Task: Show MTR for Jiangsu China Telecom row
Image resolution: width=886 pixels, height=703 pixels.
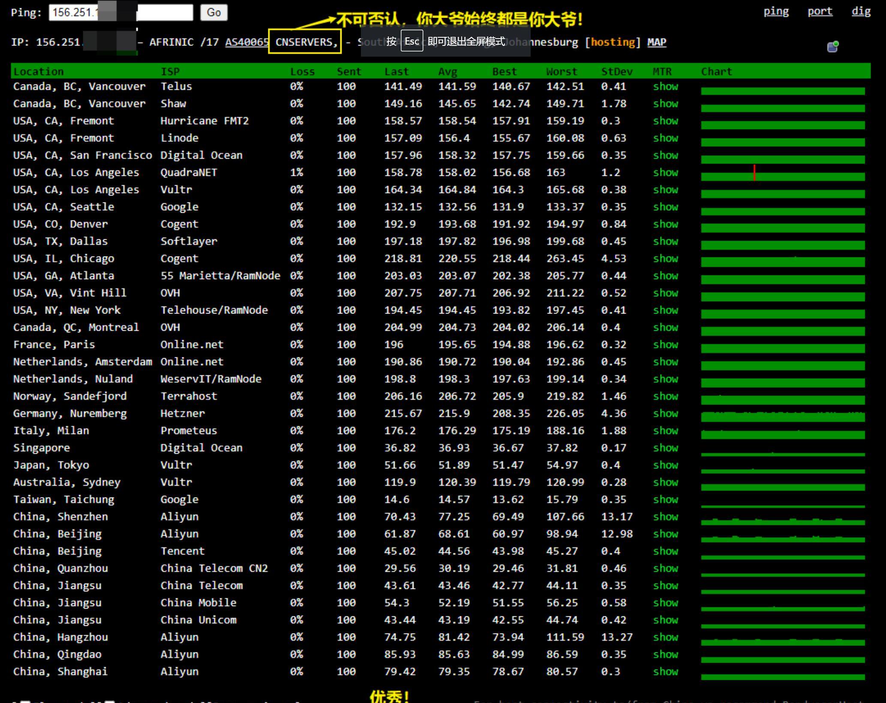Action: coord(665,585)
